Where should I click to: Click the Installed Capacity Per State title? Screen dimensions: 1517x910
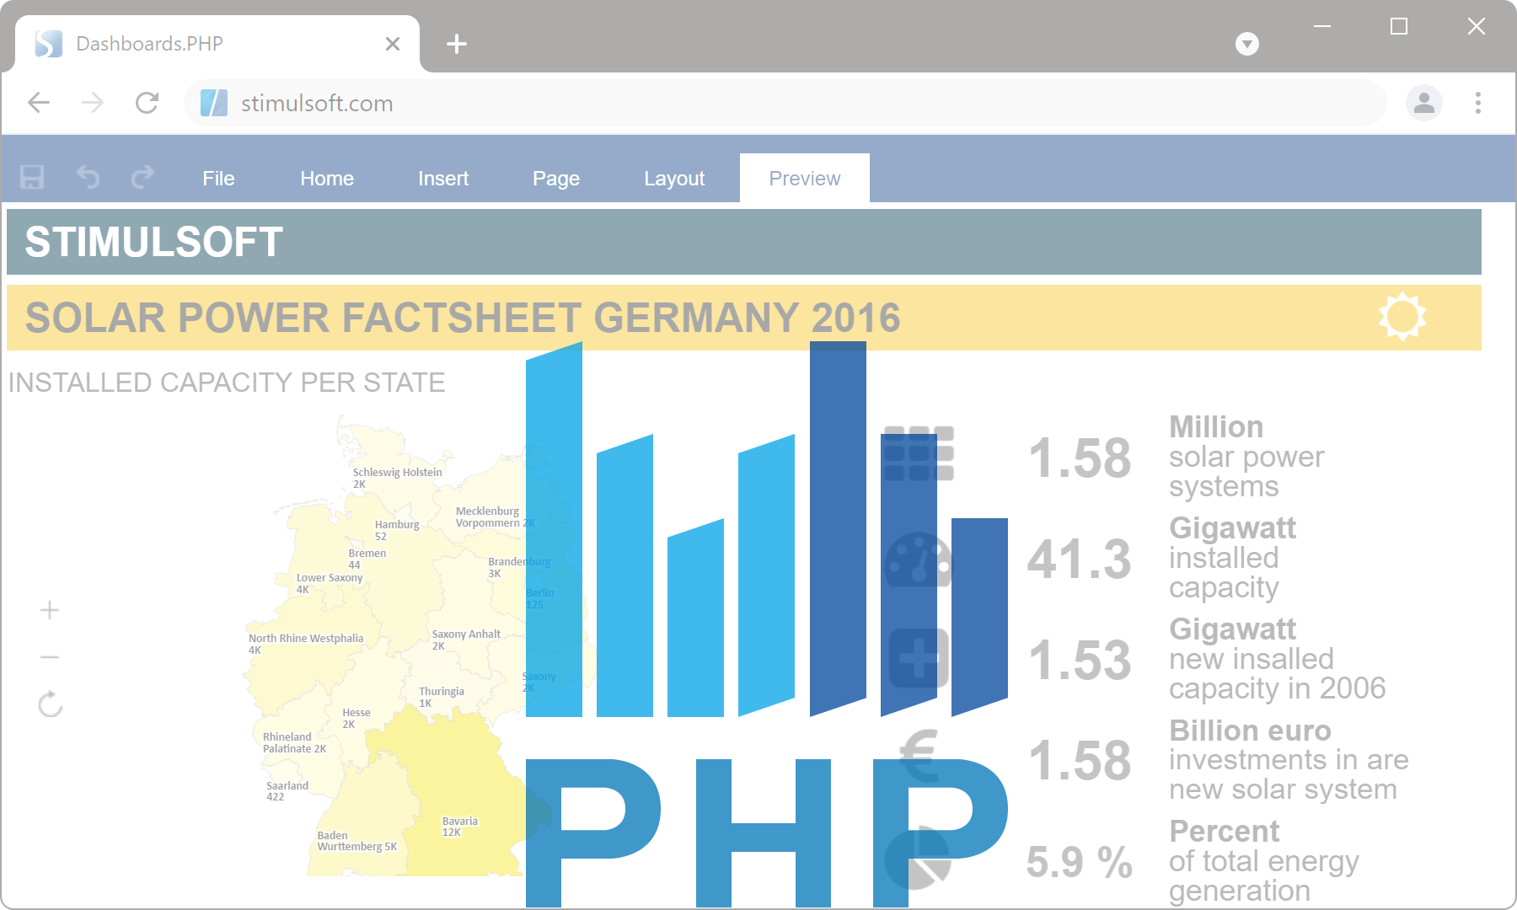click(227, 383)
